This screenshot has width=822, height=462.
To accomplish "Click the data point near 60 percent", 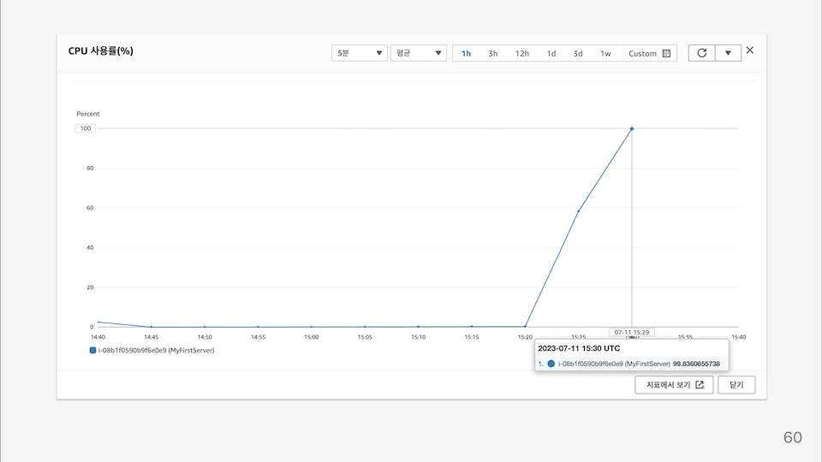I will click(579, 210).
